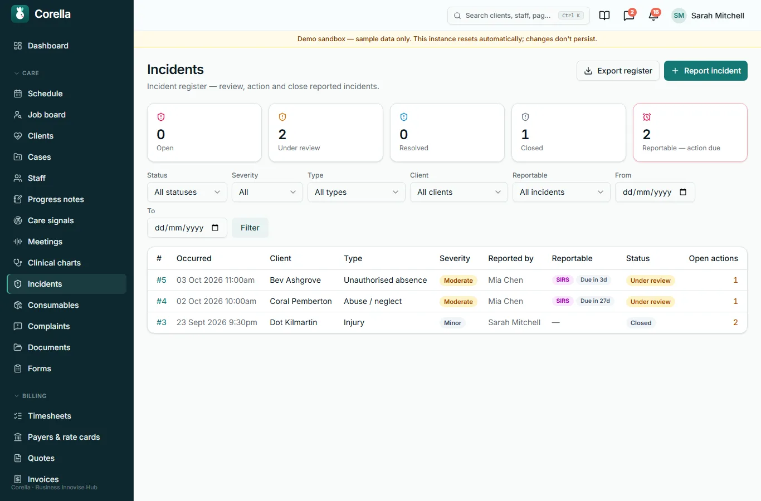Open incident #4 link

coord(162,301)
